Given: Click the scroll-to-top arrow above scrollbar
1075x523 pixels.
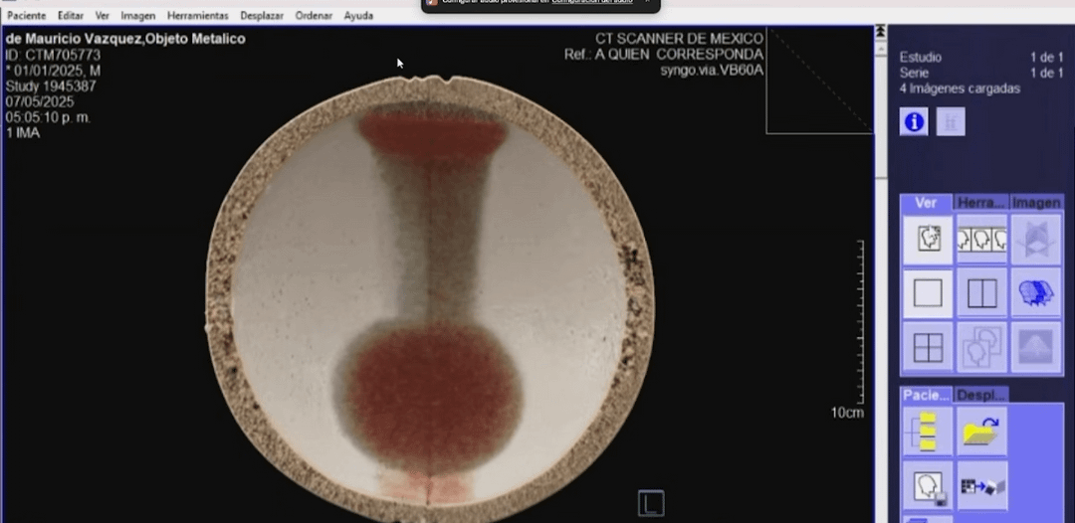Looking at the screenshot, I should [880, 33].
